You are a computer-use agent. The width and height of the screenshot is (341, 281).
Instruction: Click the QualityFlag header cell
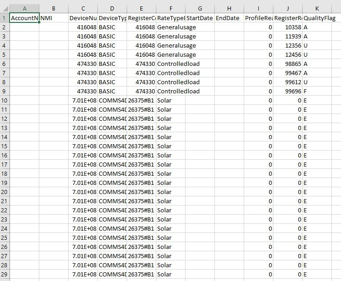(x=320, y=18)
